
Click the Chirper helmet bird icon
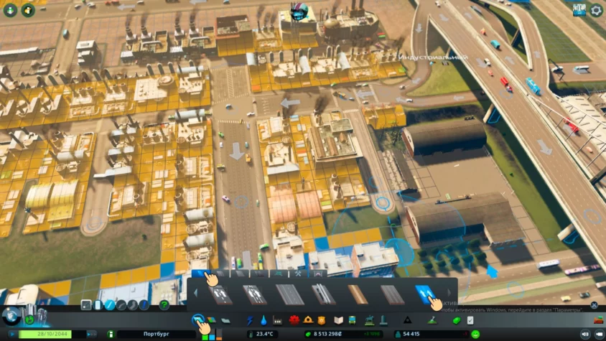(299, 11)
